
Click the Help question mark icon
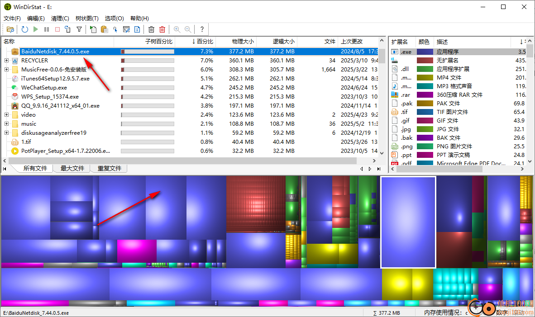(202, 29)
